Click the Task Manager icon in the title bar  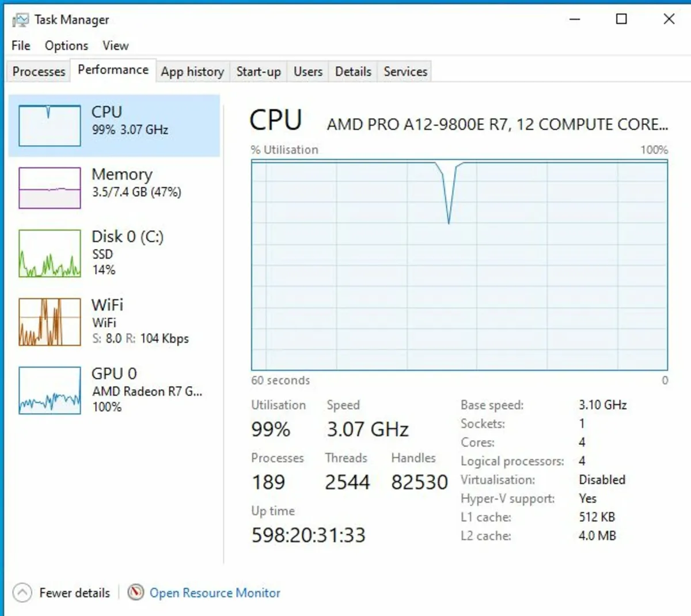coord(21,19)
